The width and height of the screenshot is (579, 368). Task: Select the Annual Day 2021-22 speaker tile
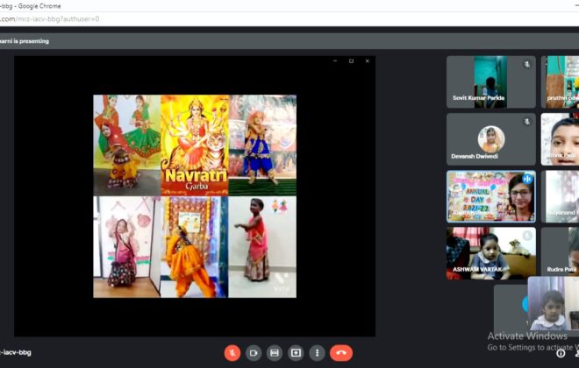(x=490, y=196)
